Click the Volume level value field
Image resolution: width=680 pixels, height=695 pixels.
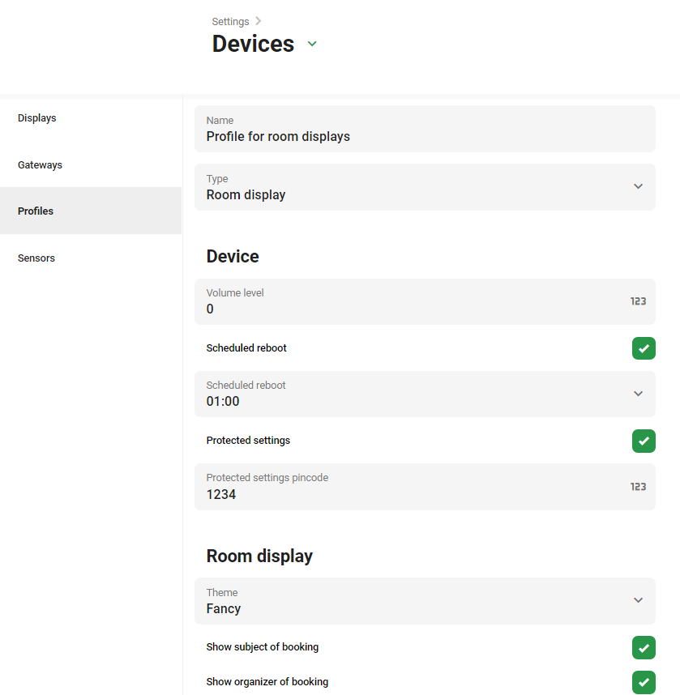(x=425, y=302)
